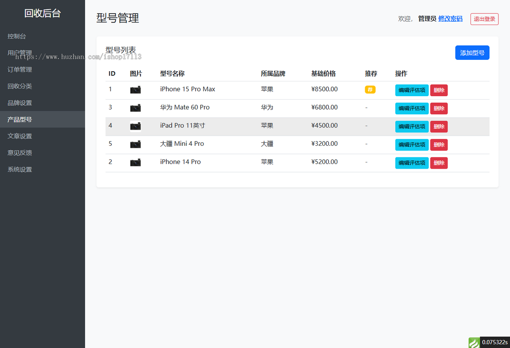
Task: Click the 0.075322s timing label
Action: coord(495,342)
